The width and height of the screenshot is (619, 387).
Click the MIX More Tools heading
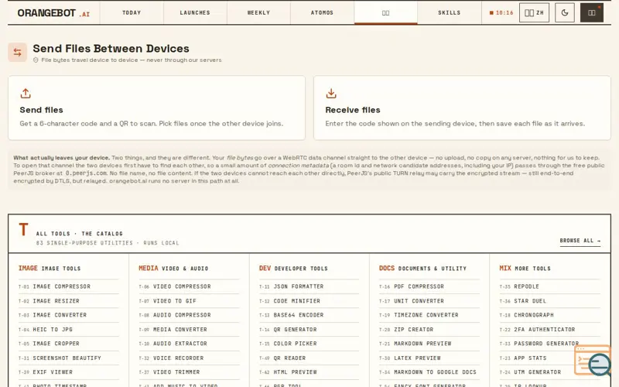[x=525, y=268]
